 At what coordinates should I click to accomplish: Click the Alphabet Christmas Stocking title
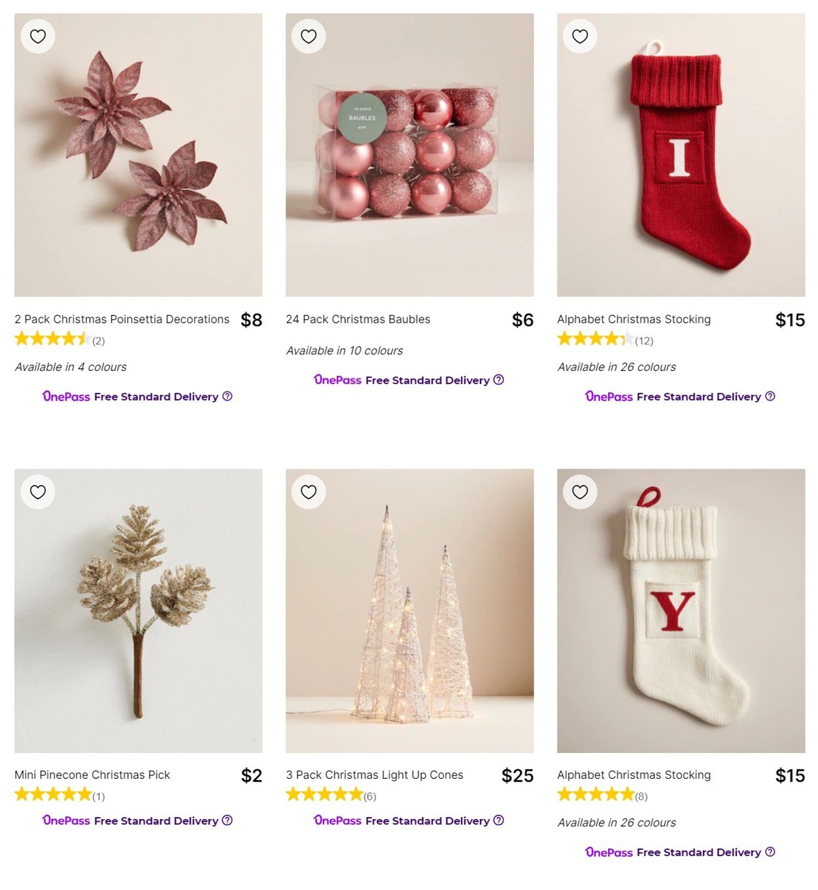coord(633,319)
